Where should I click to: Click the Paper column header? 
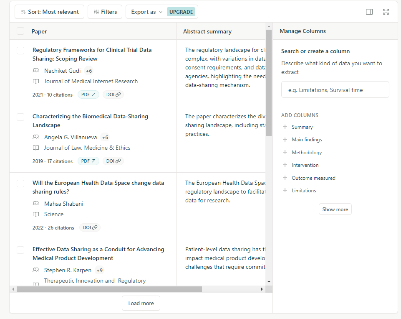(x=39, y=31)
